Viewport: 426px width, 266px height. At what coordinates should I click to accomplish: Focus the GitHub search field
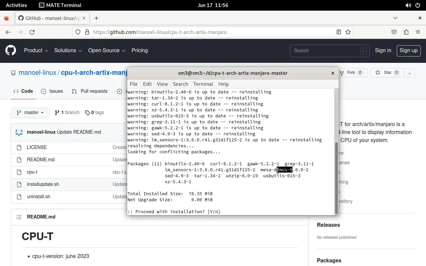(329, 51)
